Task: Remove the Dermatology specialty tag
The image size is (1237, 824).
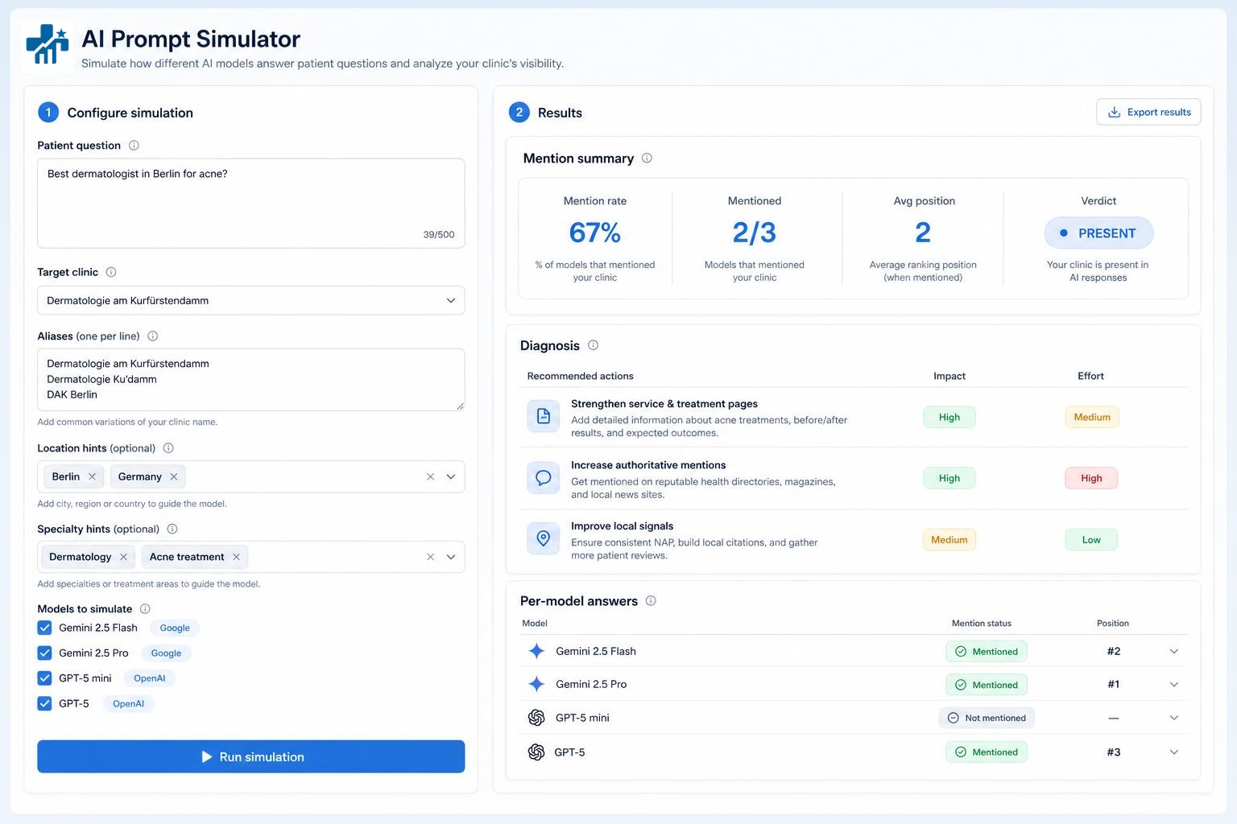Action: point(123,557)
